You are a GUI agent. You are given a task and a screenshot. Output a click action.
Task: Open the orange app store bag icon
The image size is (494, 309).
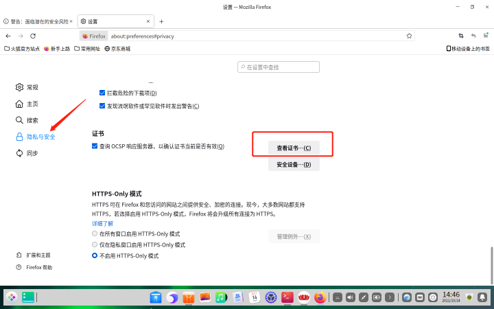(189, 297)
